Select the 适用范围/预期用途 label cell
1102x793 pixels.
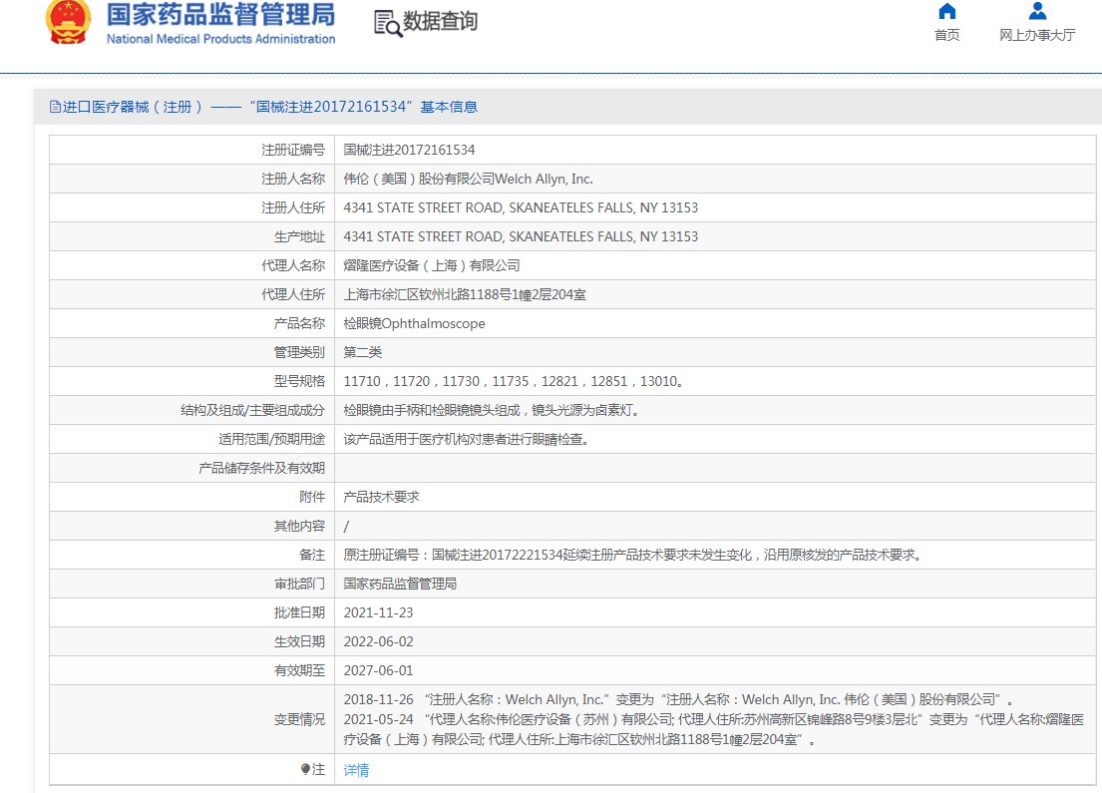point(191,439)
